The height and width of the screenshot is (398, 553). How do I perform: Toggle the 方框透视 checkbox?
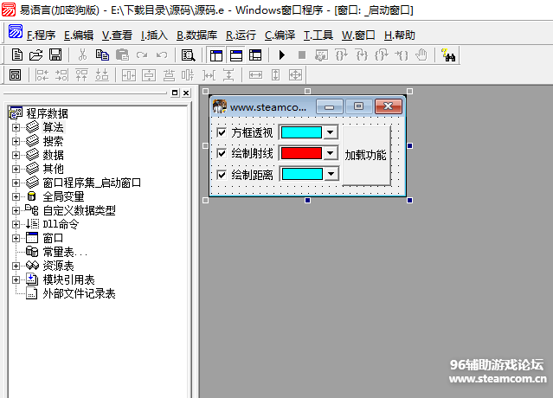point(221,133)
